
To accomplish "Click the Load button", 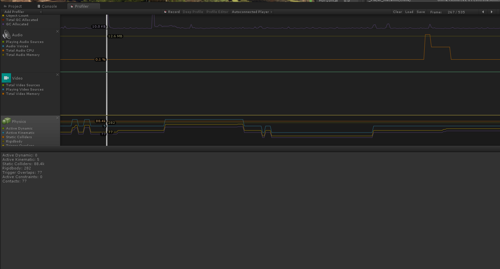I will coord(409,12).
